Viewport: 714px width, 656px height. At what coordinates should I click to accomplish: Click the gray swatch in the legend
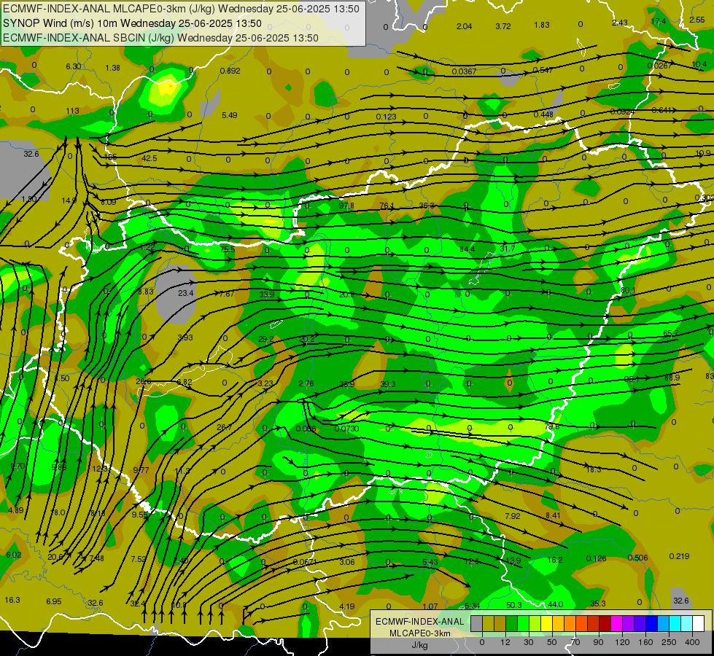point(477,623)
